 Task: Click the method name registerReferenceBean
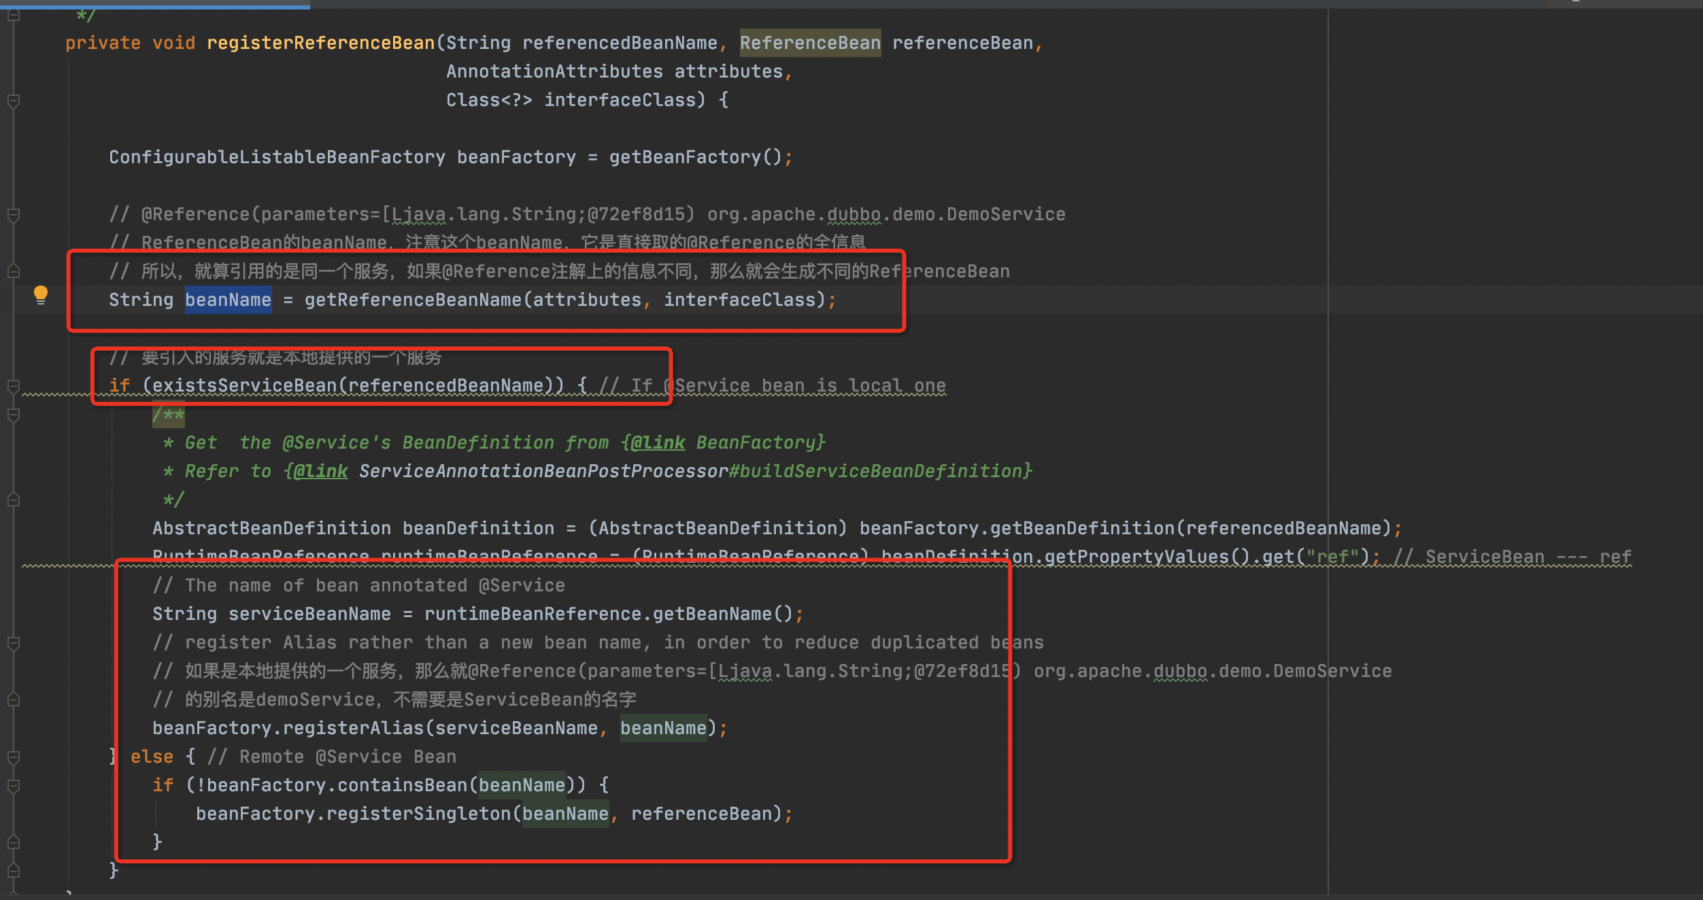coord(320,43)
